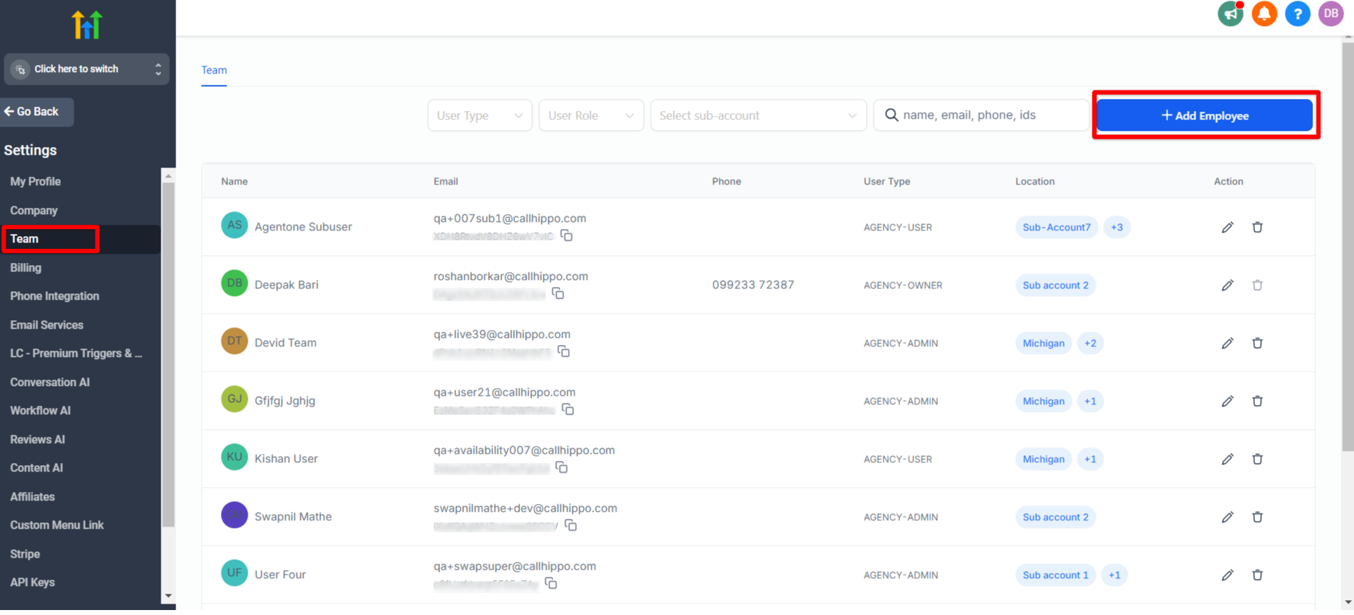Open Phone Integration settings

[x=54, y=296]
